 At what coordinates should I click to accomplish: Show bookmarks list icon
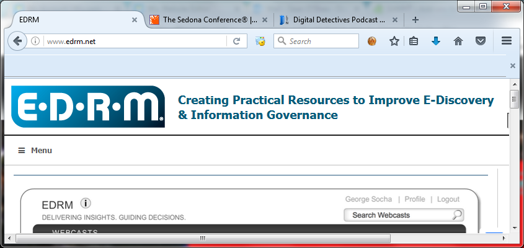(414, 41)
